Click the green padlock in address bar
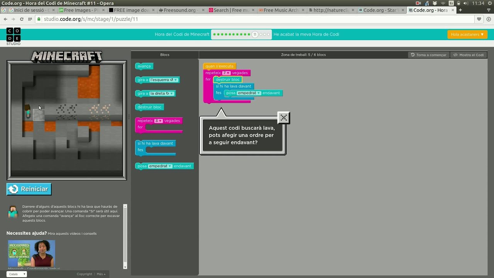494x278 pixels. 39,19
